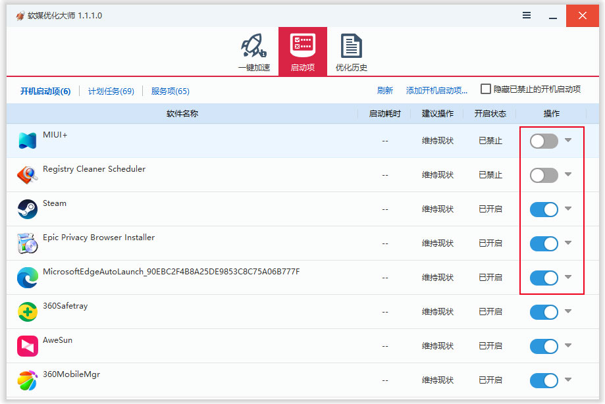
Task: Click the 360Safetray green icon
Action: click(x=28, y=312)
